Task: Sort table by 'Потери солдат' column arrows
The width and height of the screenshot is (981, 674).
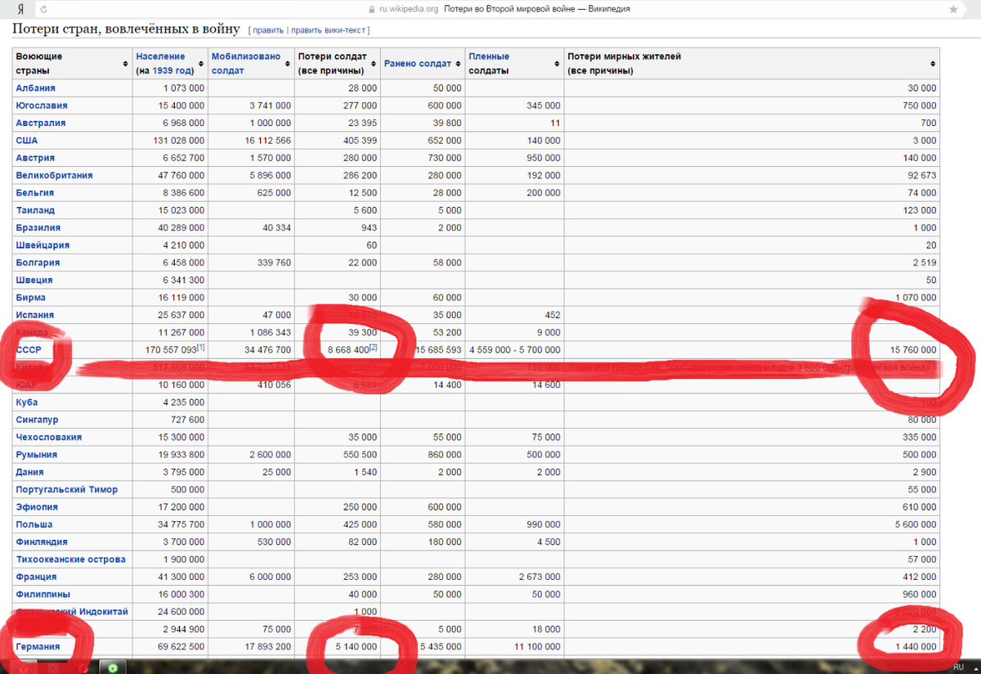Action: point(374,64)
